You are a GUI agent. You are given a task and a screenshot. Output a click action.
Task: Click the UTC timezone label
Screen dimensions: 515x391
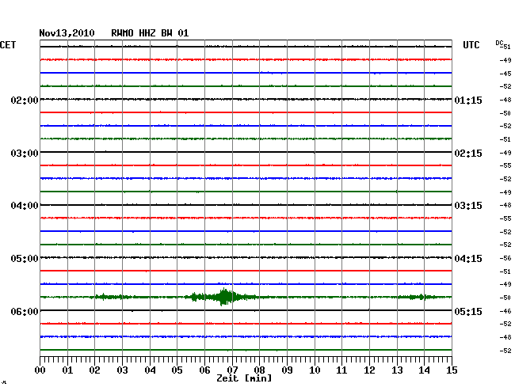[471, 45]
